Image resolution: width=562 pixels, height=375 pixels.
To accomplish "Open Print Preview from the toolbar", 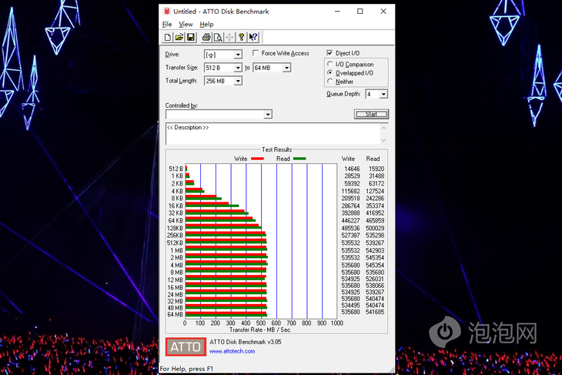I will pos(218,37).
